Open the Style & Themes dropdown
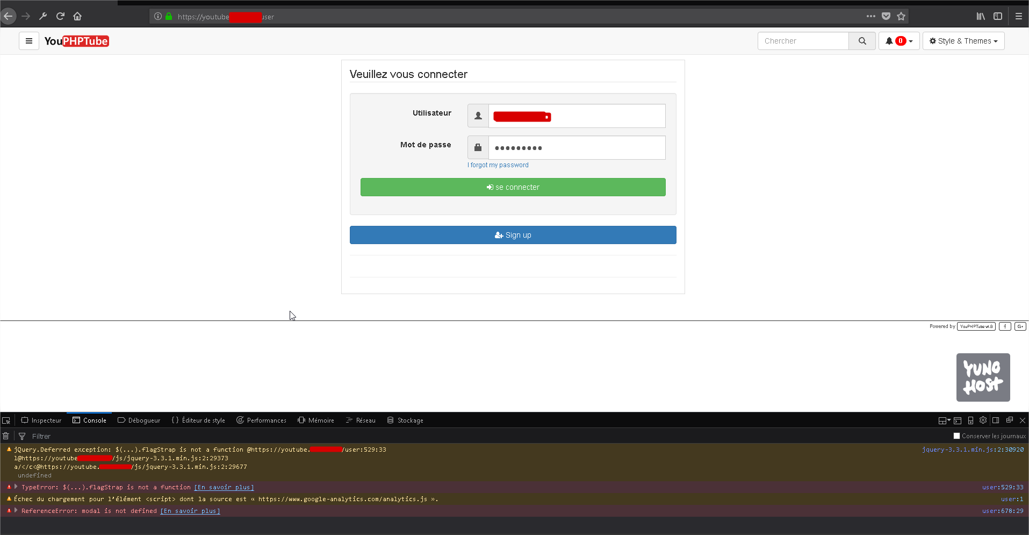This screenshot has width=1029, height=535. (963, 40)
